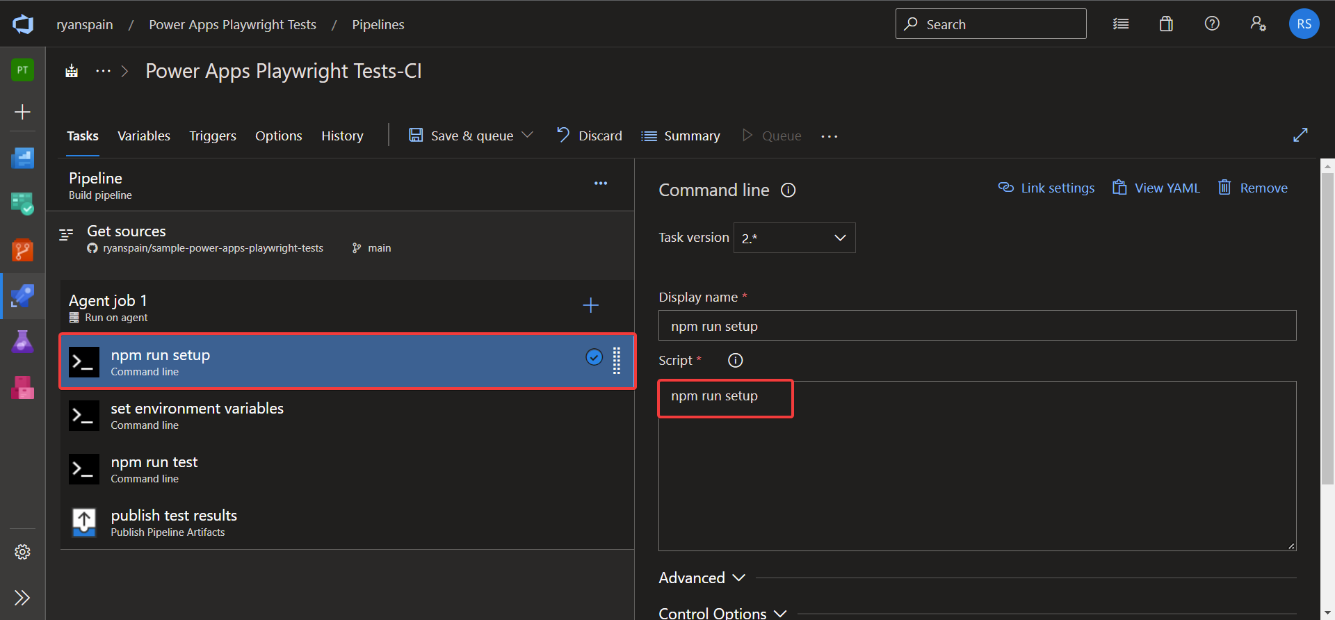
Task: Edit the Display name field
Action: click(978, 325)
